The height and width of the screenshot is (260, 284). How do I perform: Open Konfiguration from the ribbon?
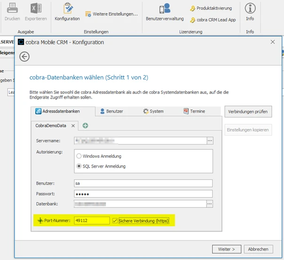67,12
